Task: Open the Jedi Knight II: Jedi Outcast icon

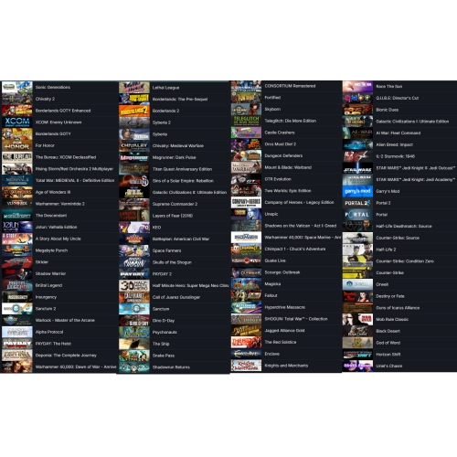Action: [357, 168]
